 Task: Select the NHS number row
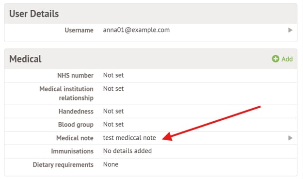[151, 76]
